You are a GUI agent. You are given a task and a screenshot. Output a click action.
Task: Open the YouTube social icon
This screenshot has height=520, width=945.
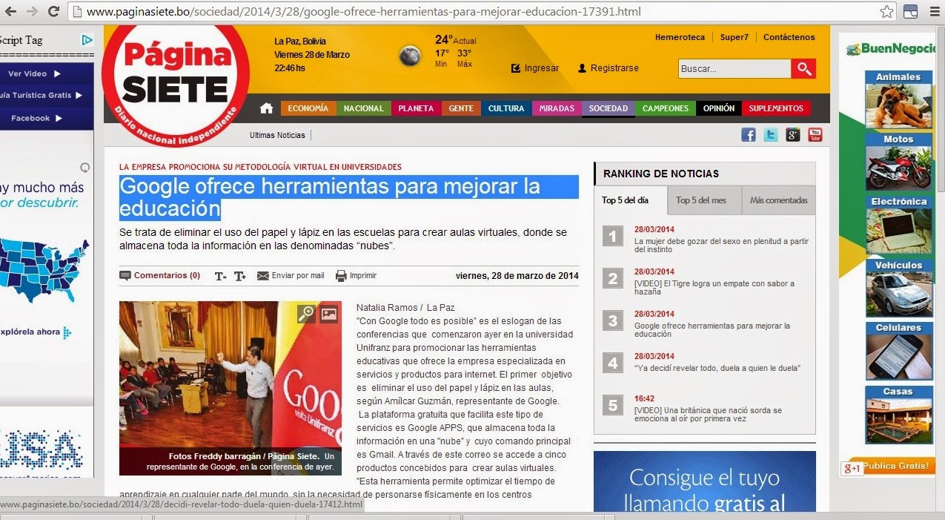coord(815,135)
